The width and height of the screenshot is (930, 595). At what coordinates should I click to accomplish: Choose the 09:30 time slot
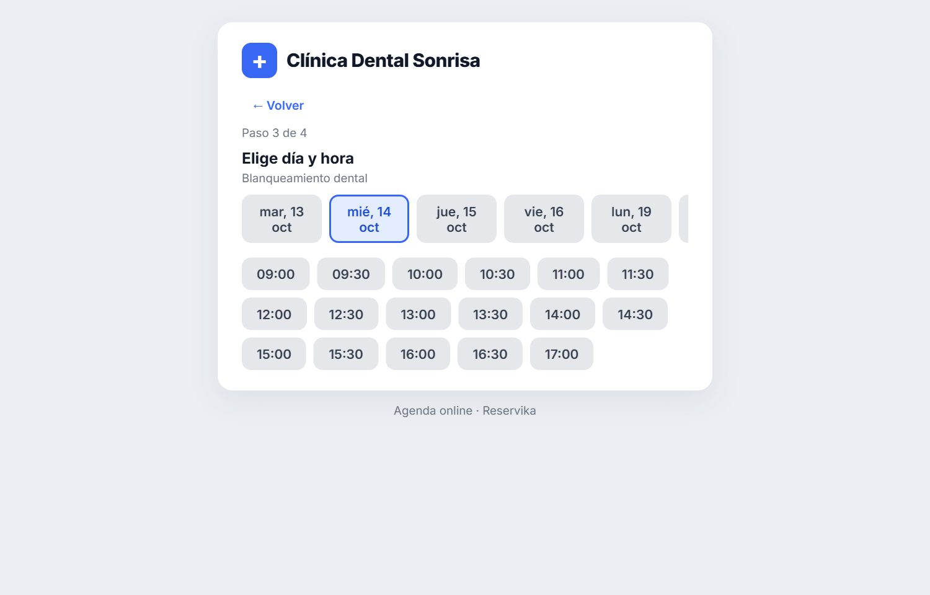[351, 274]
